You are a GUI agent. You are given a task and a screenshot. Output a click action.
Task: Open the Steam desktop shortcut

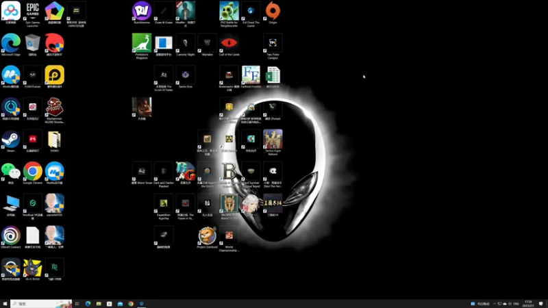(x=11, y=140)
